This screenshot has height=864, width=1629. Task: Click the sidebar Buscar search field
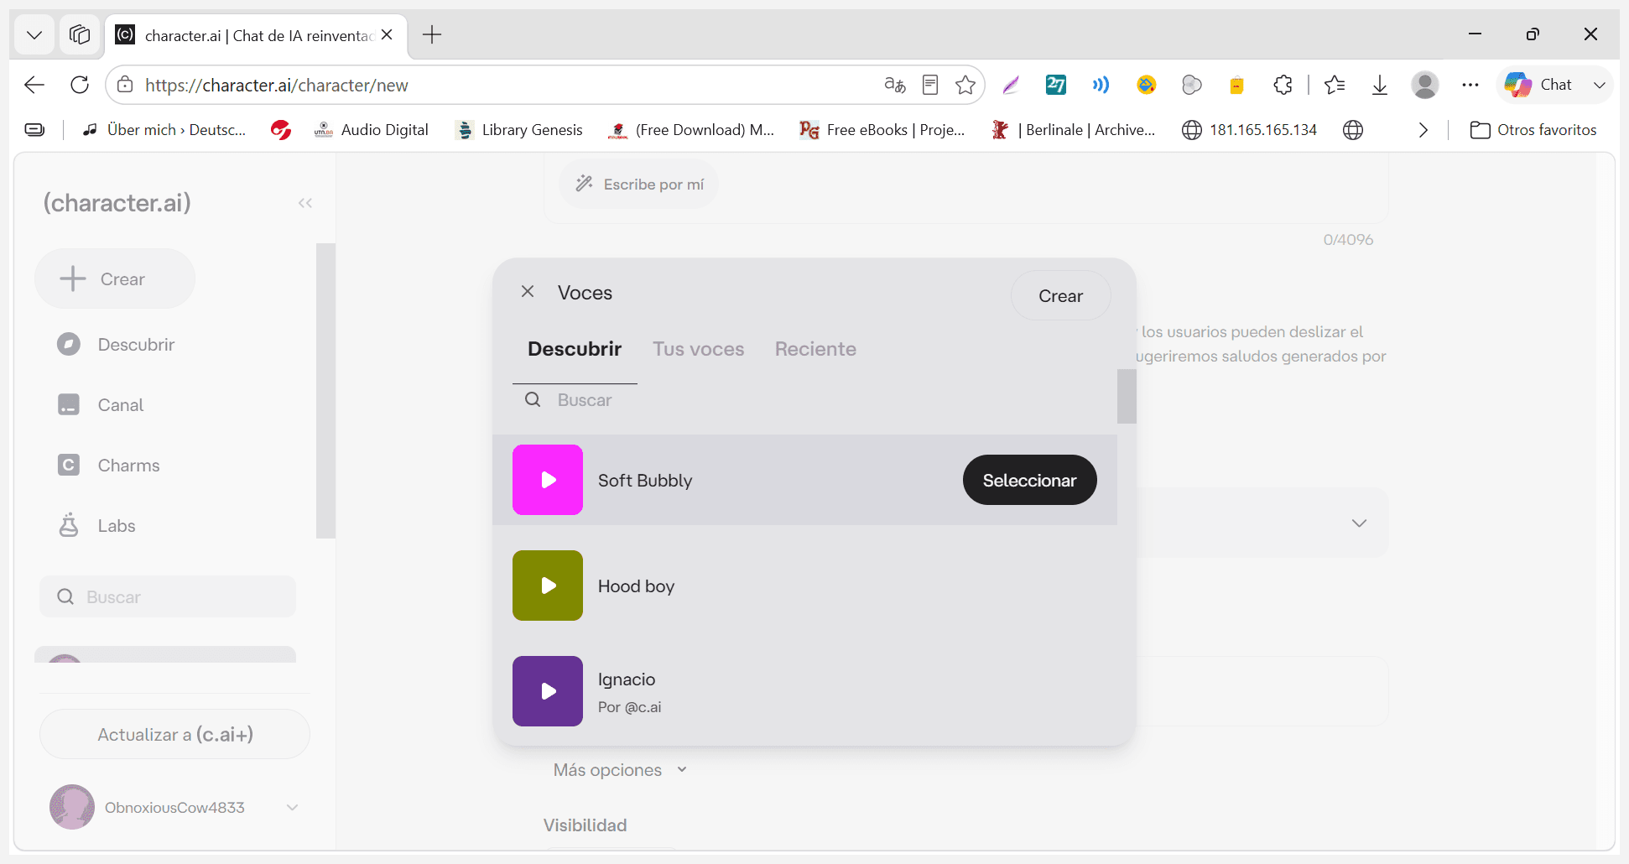(168, 596)
